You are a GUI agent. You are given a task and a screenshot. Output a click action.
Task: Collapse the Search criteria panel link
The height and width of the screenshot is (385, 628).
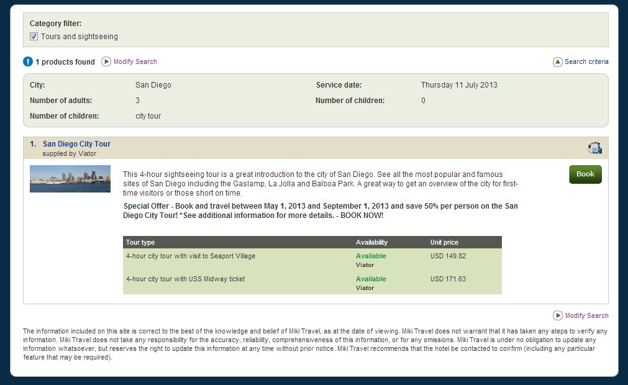(586, 61)
